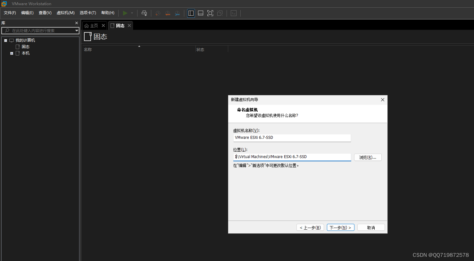
Task: Click the library search input field
Action: pyautogui.click(x=40, y=30)
